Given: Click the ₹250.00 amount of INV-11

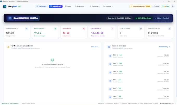Looking at the screenshot, I should pyautogui.click(x=166, y=64).
